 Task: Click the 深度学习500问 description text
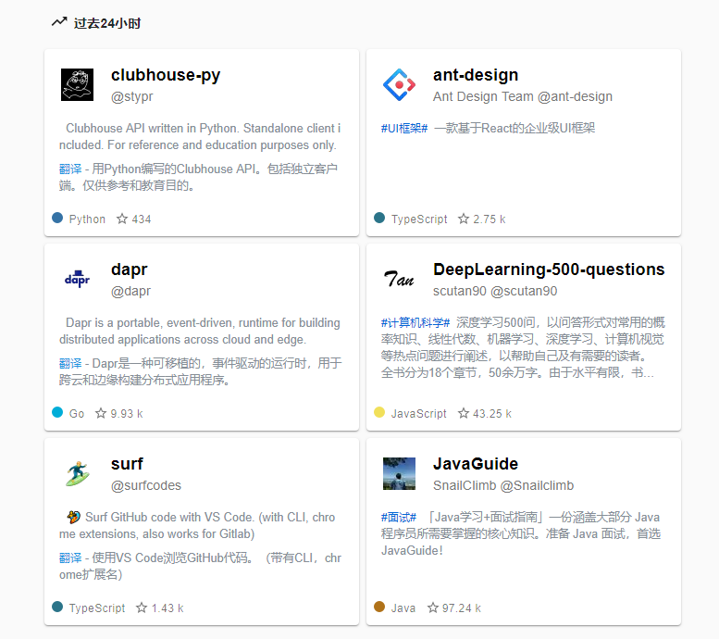pyautogui.click(x=523, y=347)
